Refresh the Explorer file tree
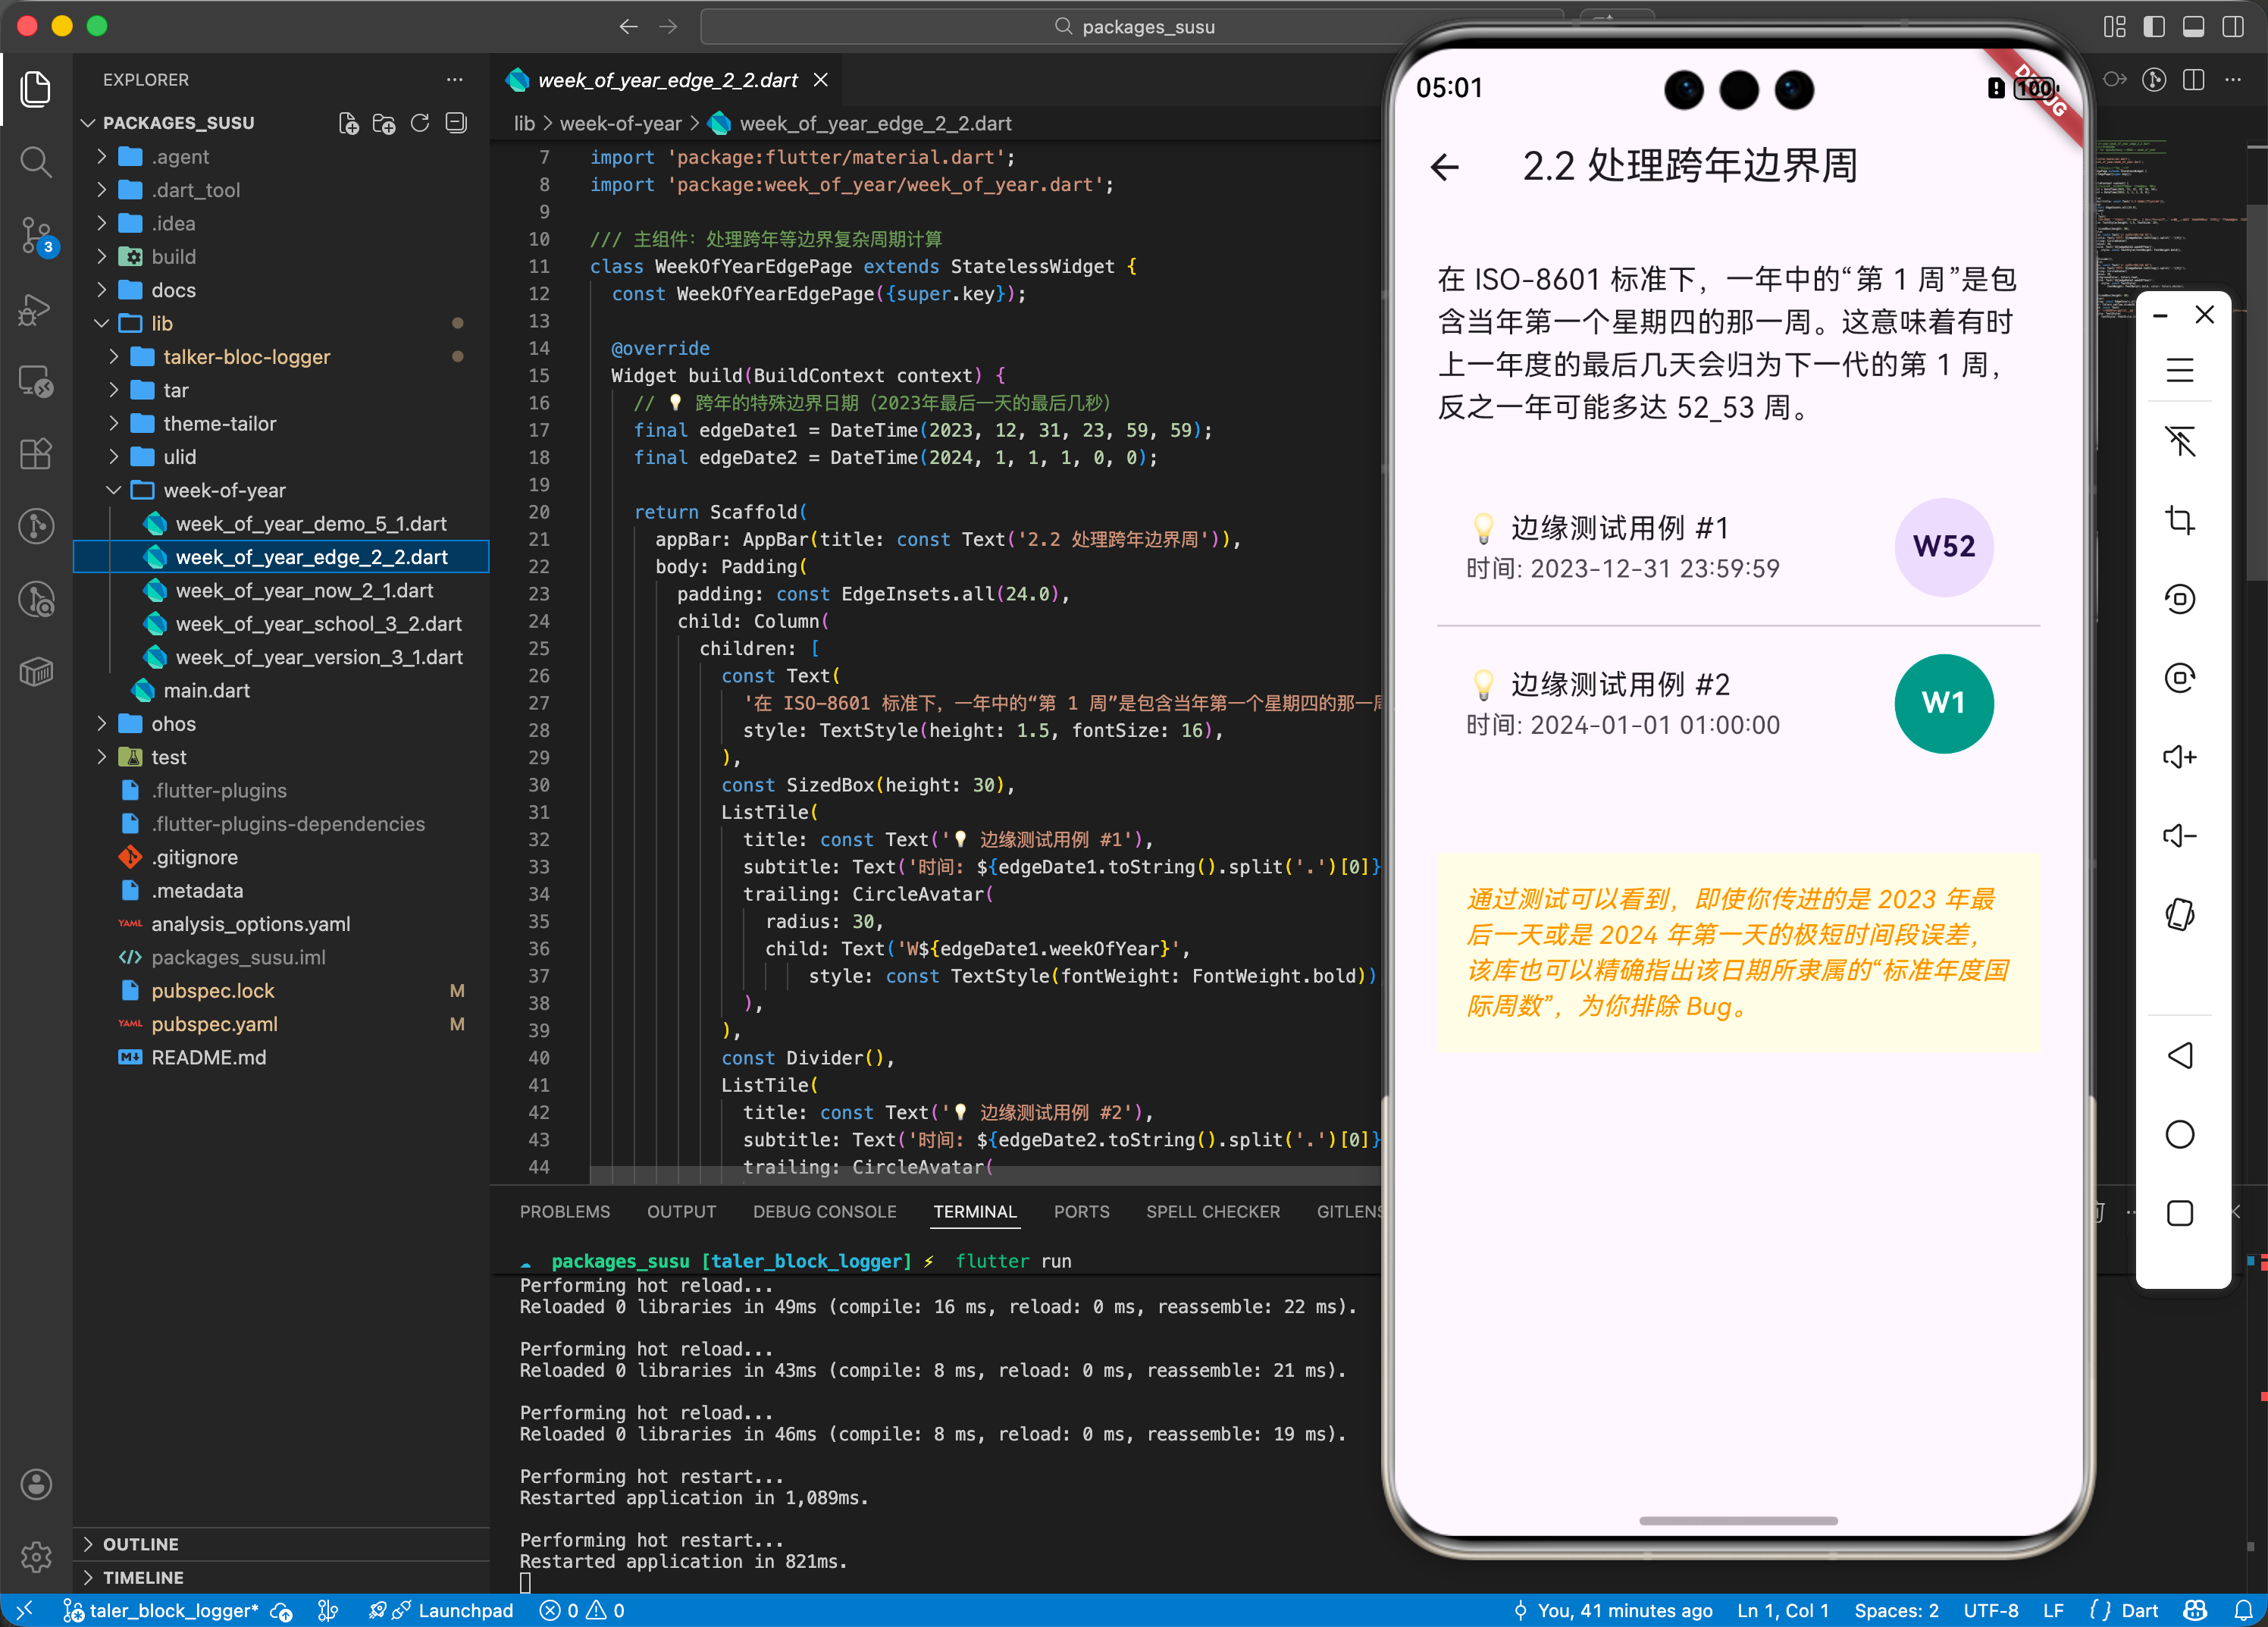Screen dimensions: 2268x1627 click(x=419, y=123)
